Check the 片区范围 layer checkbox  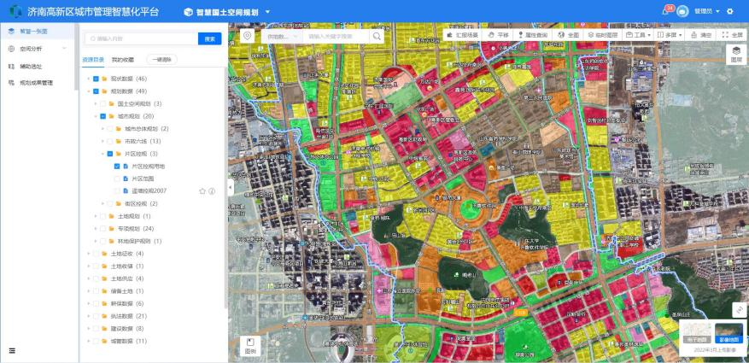pos(117,179)
